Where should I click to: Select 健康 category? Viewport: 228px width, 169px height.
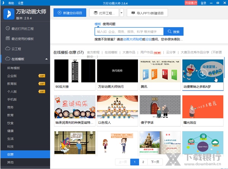tap(25, 131)
